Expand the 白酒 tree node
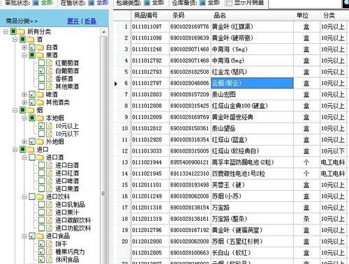 click(24, 47)
